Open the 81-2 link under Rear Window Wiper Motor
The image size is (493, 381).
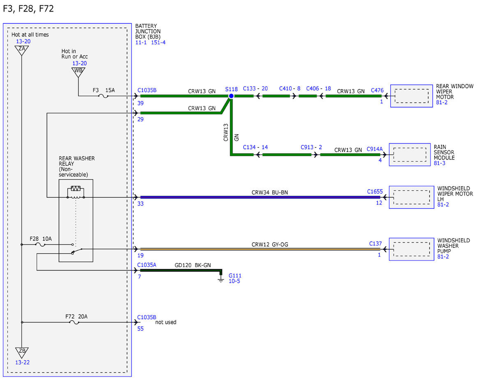442,102
